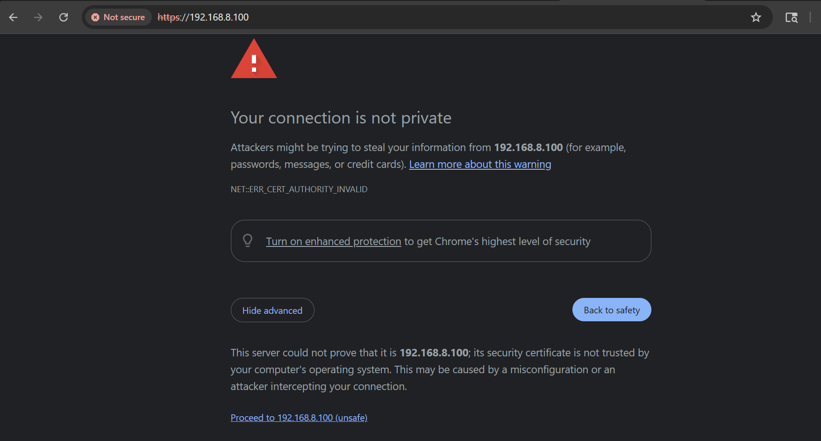Screen dimensions: 821x441
Task: Click the forward navigation arrow
Action: (x=38, y=17)
